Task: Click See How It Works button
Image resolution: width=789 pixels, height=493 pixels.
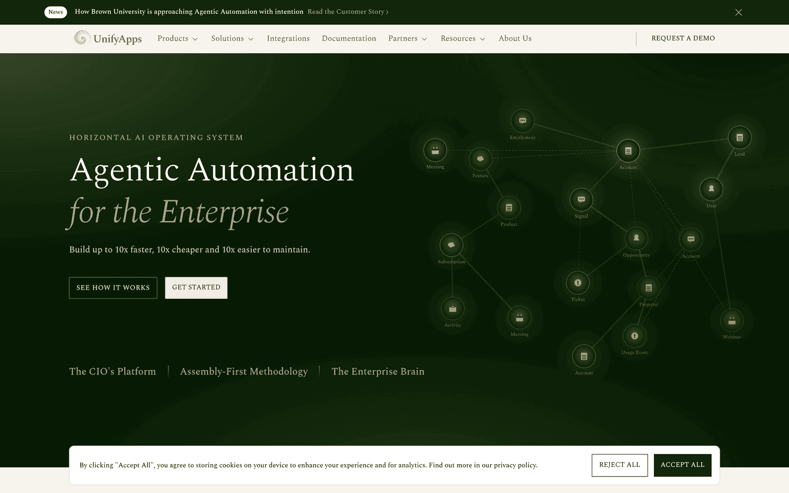Action: click(113, 288)
